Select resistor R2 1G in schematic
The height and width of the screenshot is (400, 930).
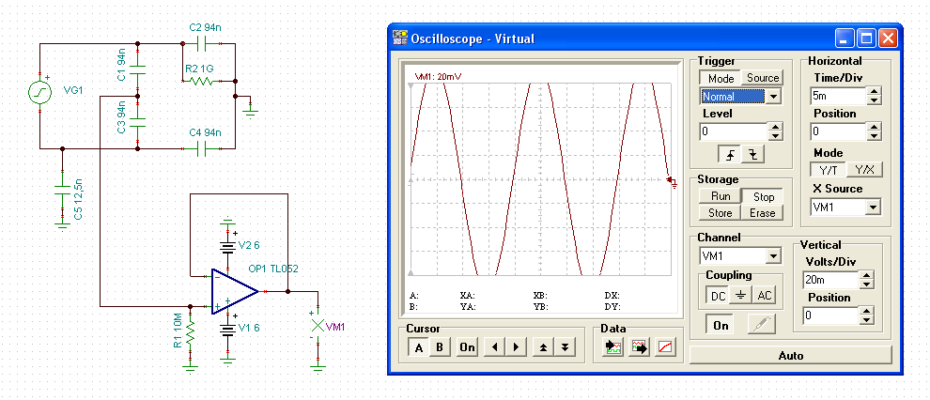pyautogui.click(x=201, y=80)
